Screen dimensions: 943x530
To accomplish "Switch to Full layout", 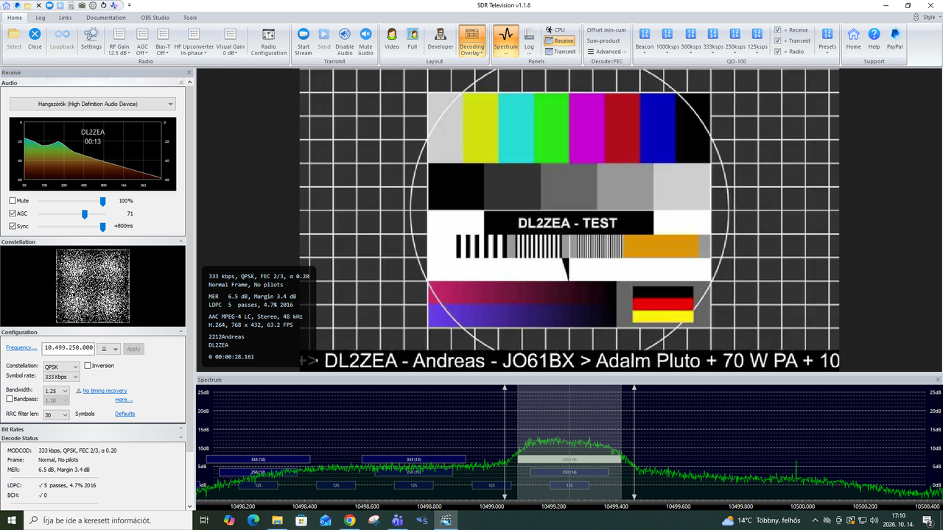I will (413, 39).
